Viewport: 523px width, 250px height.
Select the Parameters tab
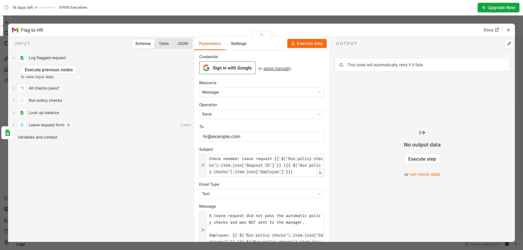pos(210,44)
